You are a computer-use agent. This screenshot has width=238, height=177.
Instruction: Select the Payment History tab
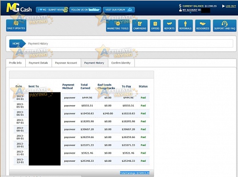point(94,63)
